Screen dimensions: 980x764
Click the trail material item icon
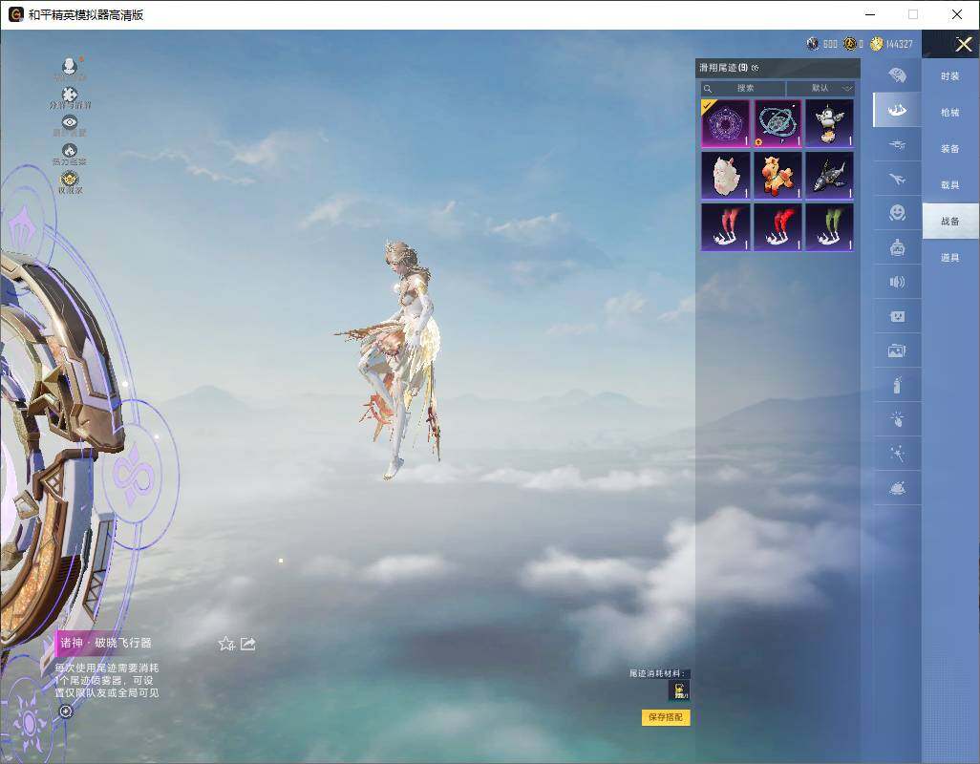pyautogui.click(x=679, y=690)
